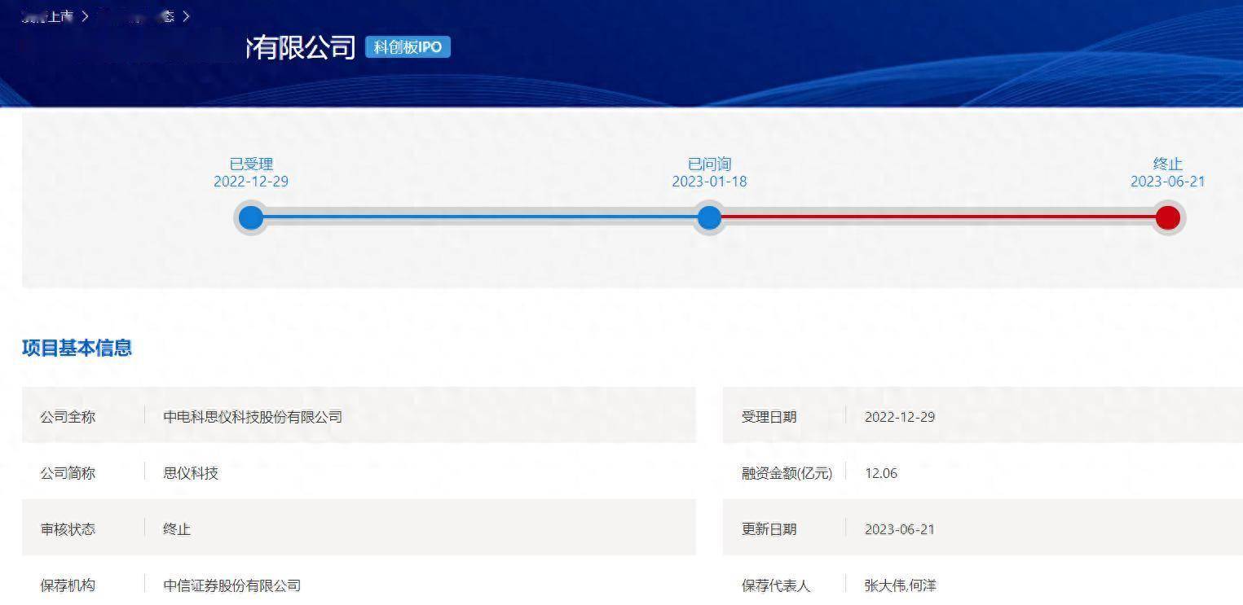Select sponsor 中信证券股份有限公司

[x=232, y=585]
